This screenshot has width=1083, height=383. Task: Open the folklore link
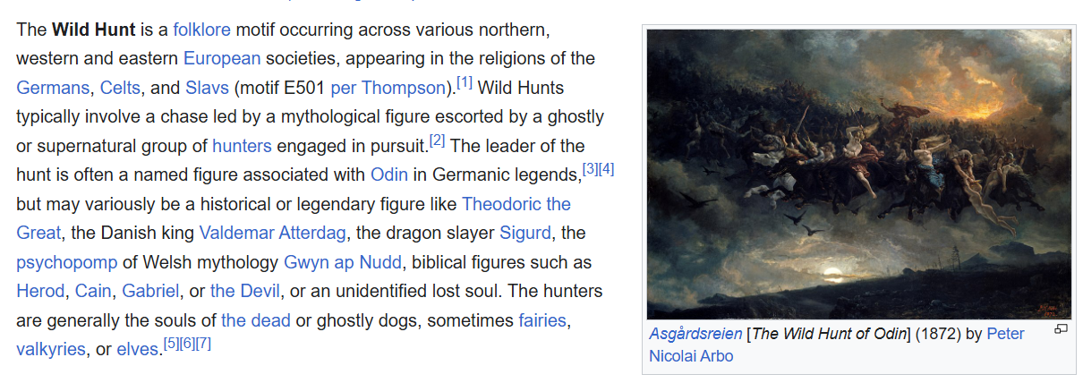click(202, 29)
